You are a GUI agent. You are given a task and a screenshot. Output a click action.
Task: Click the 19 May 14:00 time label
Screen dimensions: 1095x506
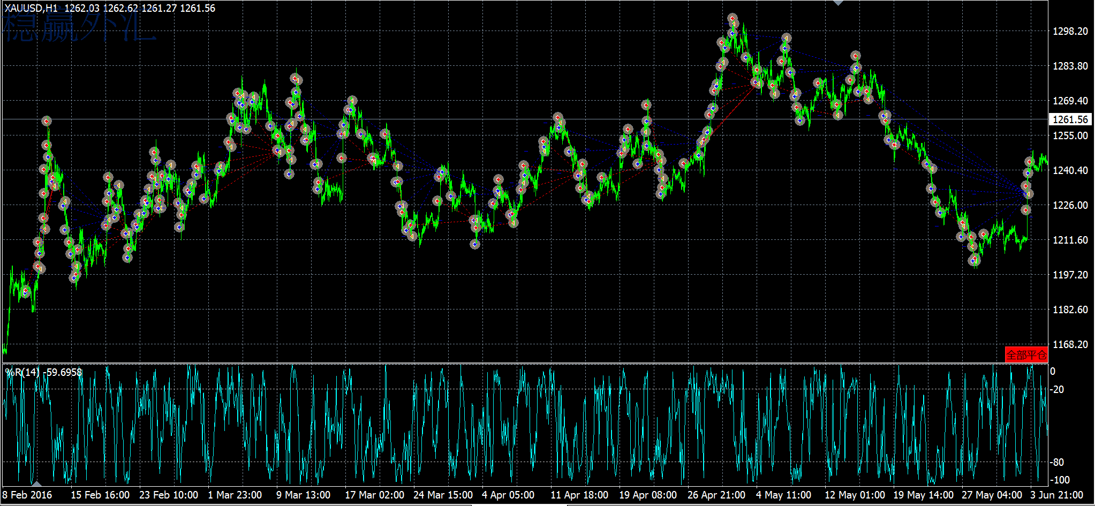923,495
